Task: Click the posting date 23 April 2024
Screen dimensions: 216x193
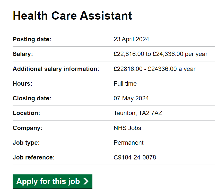Action: tap(131, 39)
